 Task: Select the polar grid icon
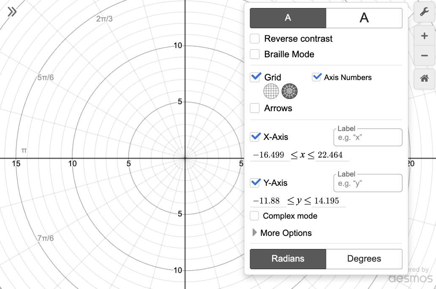pyautogui.click(x=289, y=91)
